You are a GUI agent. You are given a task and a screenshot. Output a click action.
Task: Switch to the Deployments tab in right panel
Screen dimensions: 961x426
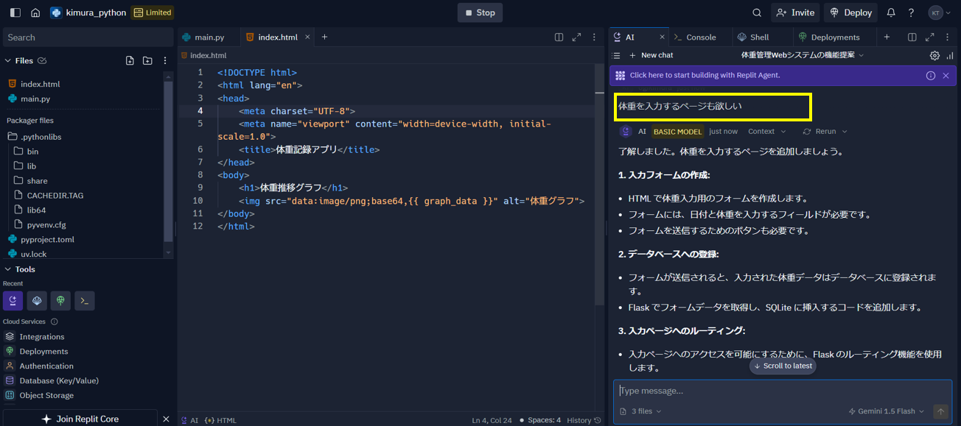(833, 36)
